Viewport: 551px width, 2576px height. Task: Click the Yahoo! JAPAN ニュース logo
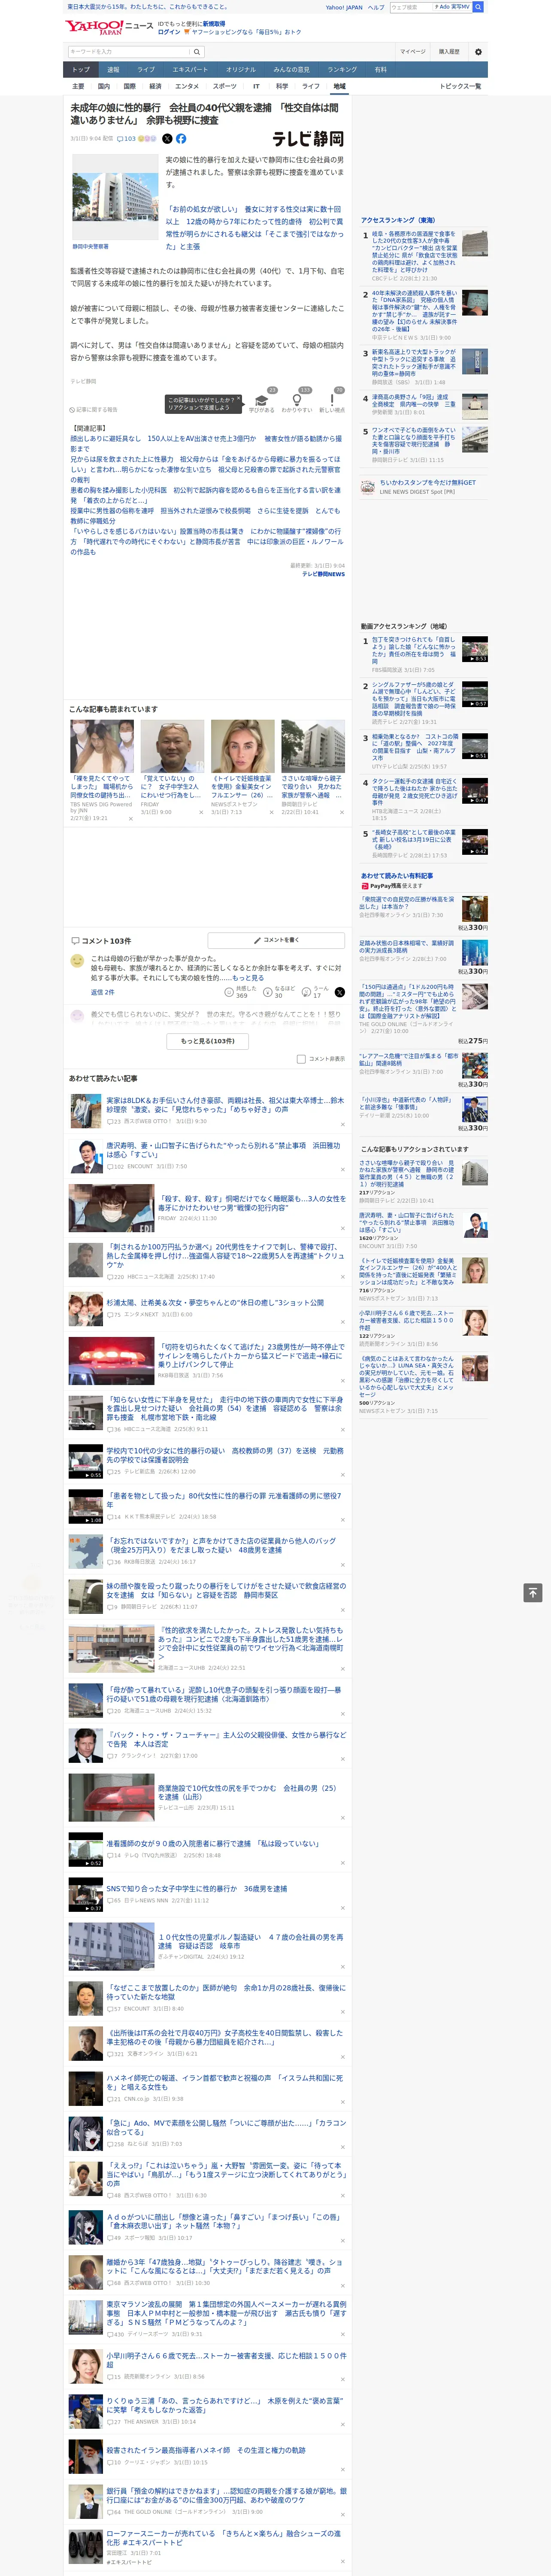tap(109, 27)
